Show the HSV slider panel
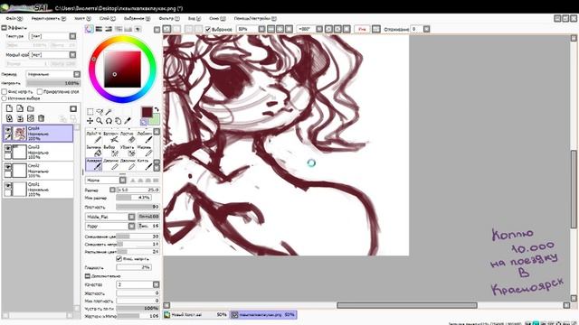The height and width of the screenshot is (325, 579). [x=109, y=29]
